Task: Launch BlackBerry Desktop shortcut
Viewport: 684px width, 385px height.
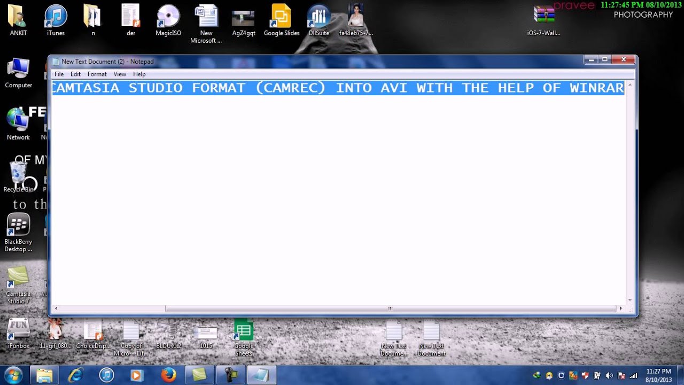Action: 18,233
